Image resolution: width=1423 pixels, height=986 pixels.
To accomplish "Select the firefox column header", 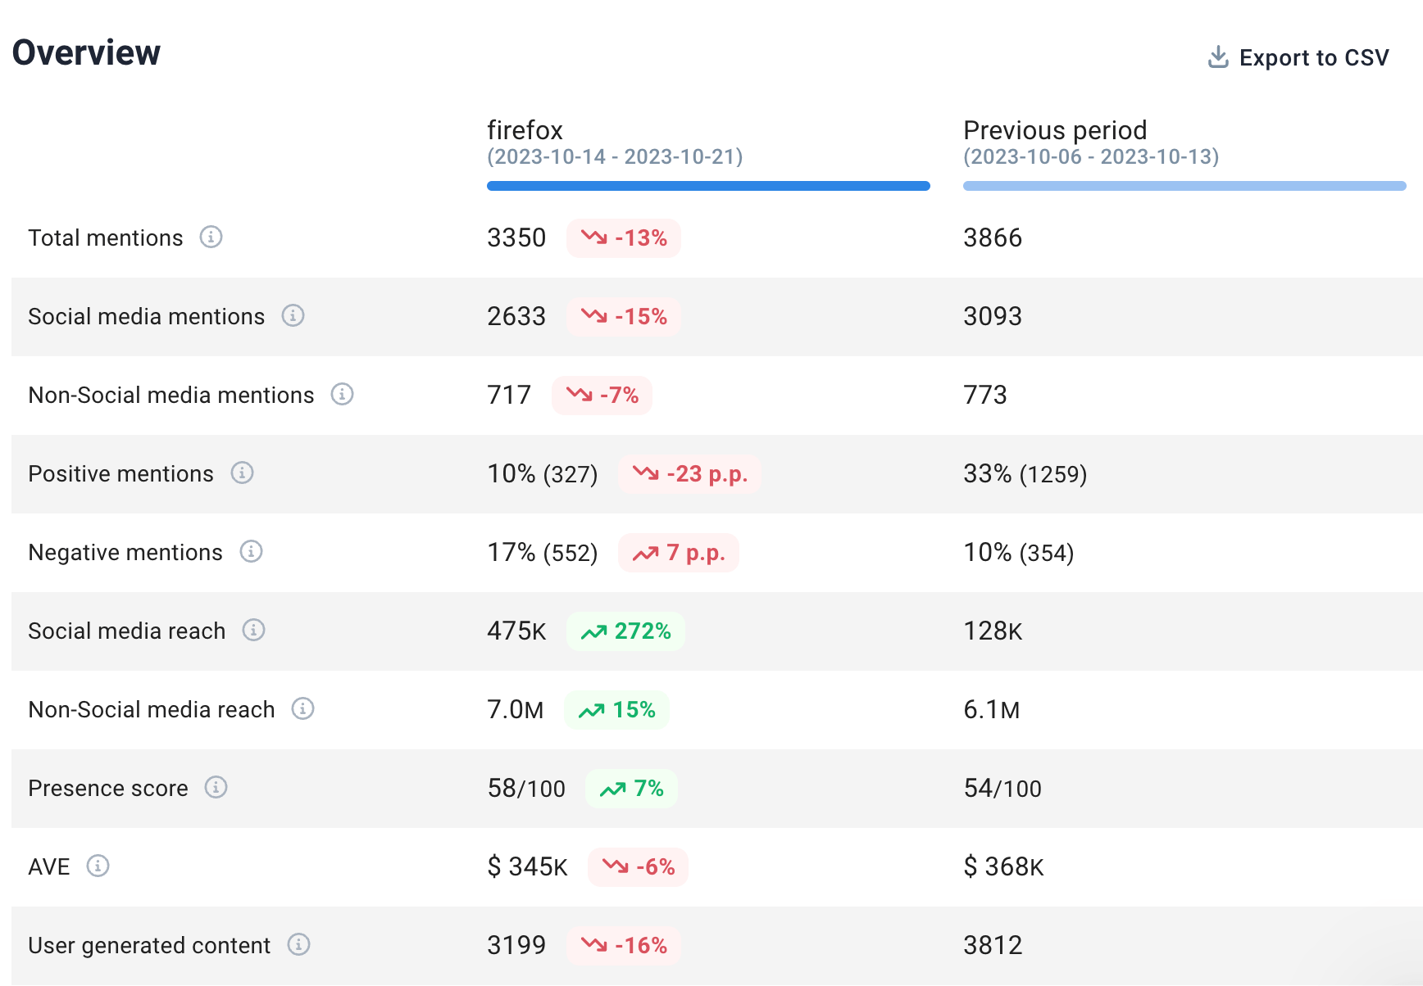I will (x=525, y=130).
